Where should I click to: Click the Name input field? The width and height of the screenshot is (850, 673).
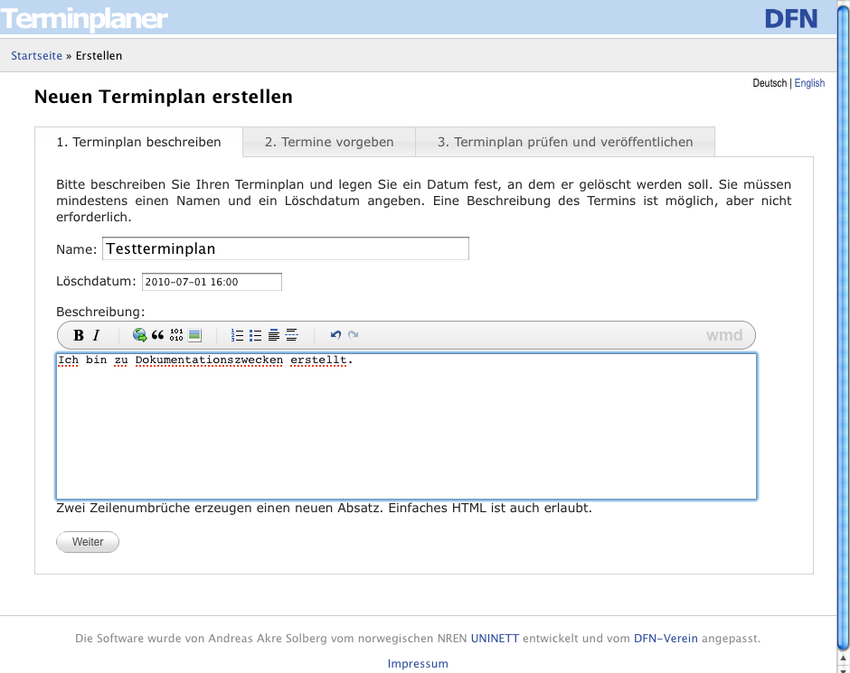tap(286, 248)
